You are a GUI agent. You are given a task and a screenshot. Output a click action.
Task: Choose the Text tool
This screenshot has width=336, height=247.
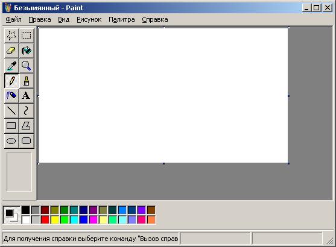(27, 96)
